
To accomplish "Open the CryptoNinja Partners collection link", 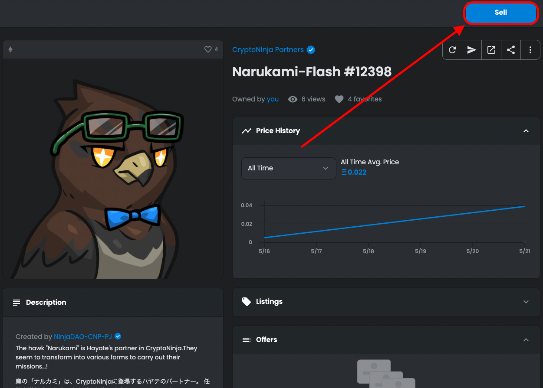I will 268,49.
